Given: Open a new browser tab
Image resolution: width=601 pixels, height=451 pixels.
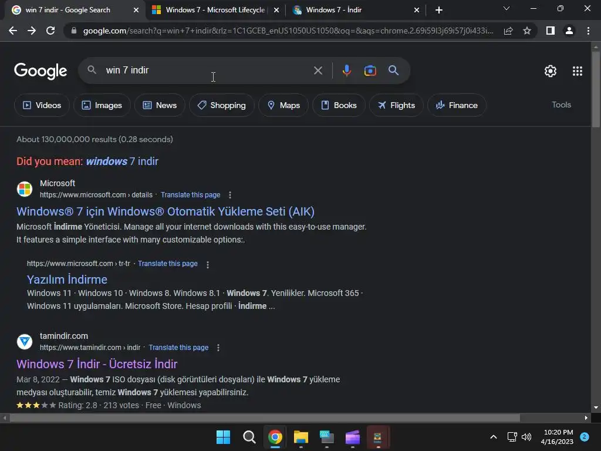Looking at the screenshot, I should (439, 10).
